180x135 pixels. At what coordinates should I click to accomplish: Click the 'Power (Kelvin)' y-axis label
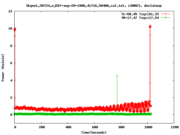click(3, 68)
